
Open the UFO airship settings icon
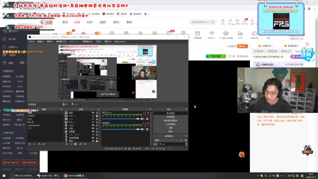click(226, 33)
